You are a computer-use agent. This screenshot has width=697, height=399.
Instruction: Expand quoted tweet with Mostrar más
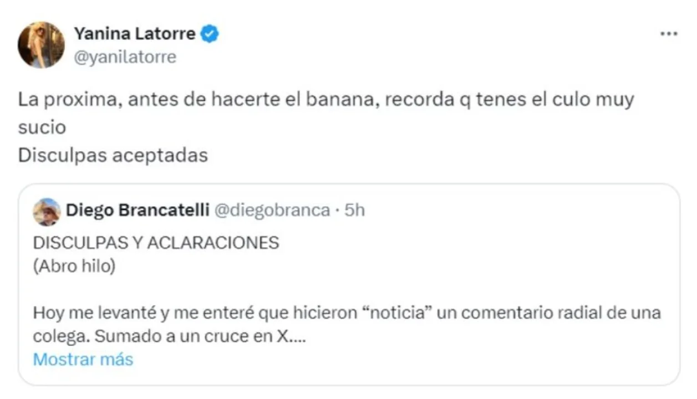83,359
